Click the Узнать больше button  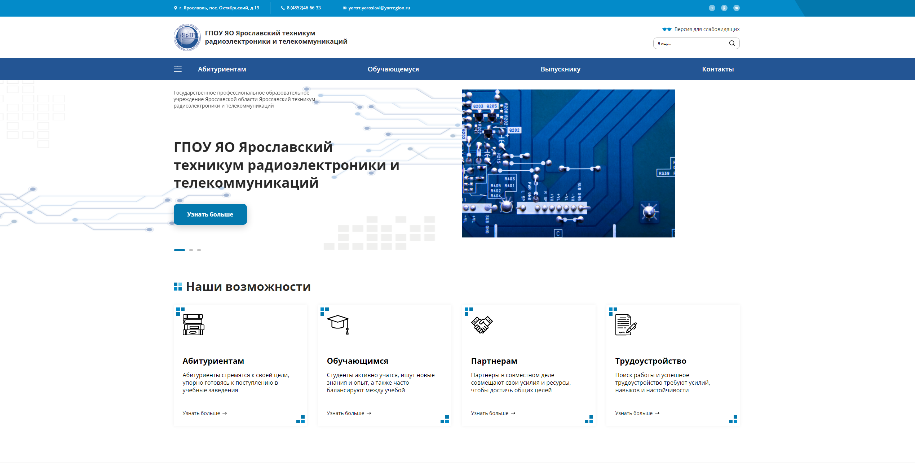211,214
